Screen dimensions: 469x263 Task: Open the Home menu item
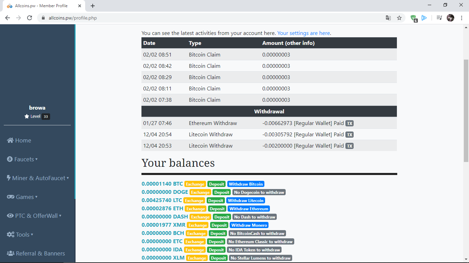tap(19, 140)
